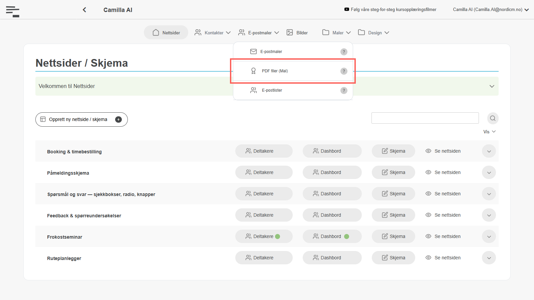
Task: Click the search input field
Action: pos(425,118)
